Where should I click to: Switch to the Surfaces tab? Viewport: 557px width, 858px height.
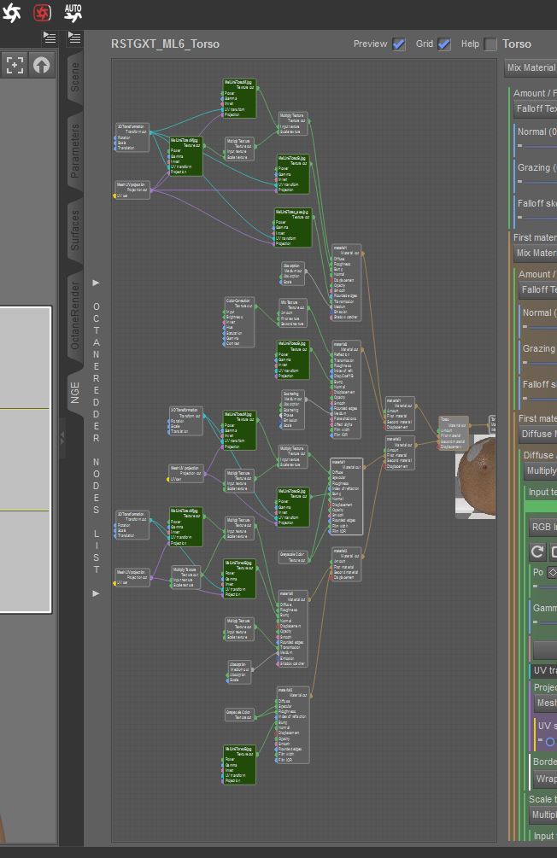75,231
